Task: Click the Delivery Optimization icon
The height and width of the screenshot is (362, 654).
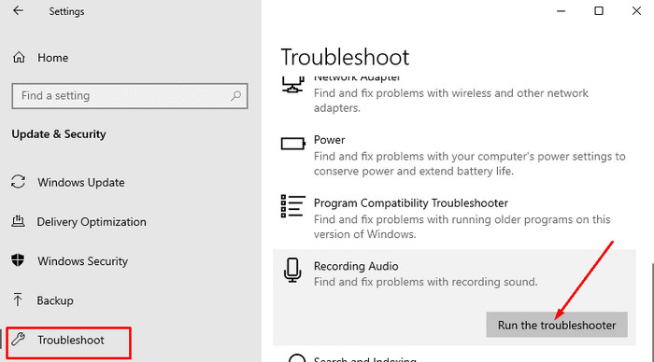Action: point(18,221)
